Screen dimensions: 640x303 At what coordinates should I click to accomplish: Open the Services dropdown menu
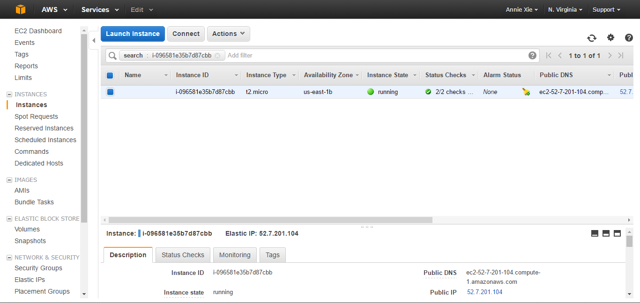click(100, 9)
